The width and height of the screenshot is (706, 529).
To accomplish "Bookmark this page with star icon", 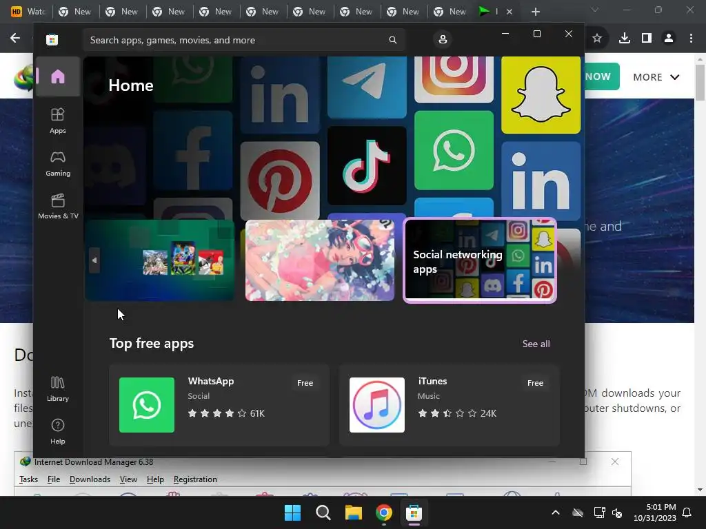I will coord(596,39).
